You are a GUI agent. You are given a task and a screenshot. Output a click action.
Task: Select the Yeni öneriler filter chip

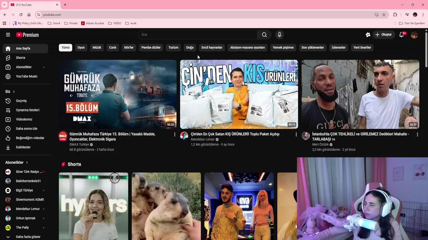click(x=362, y=47)
